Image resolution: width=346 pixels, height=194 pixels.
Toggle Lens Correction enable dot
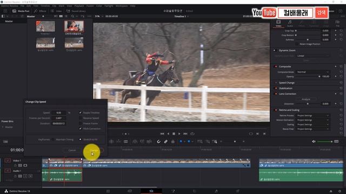[276, 94]
